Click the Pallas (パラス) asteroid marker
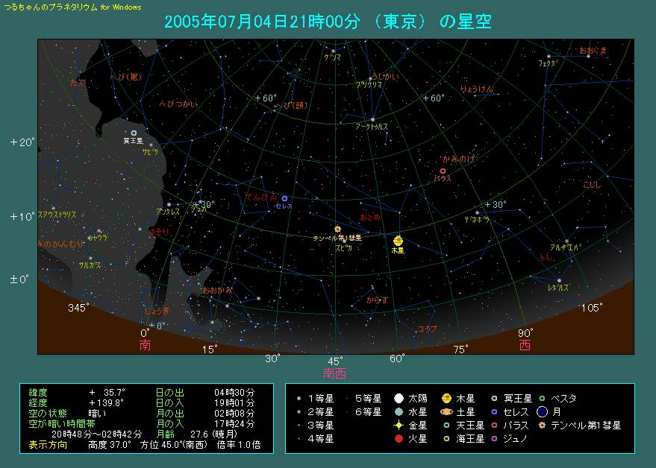Viewport: 656px width, 468px height. pos(443,171)
